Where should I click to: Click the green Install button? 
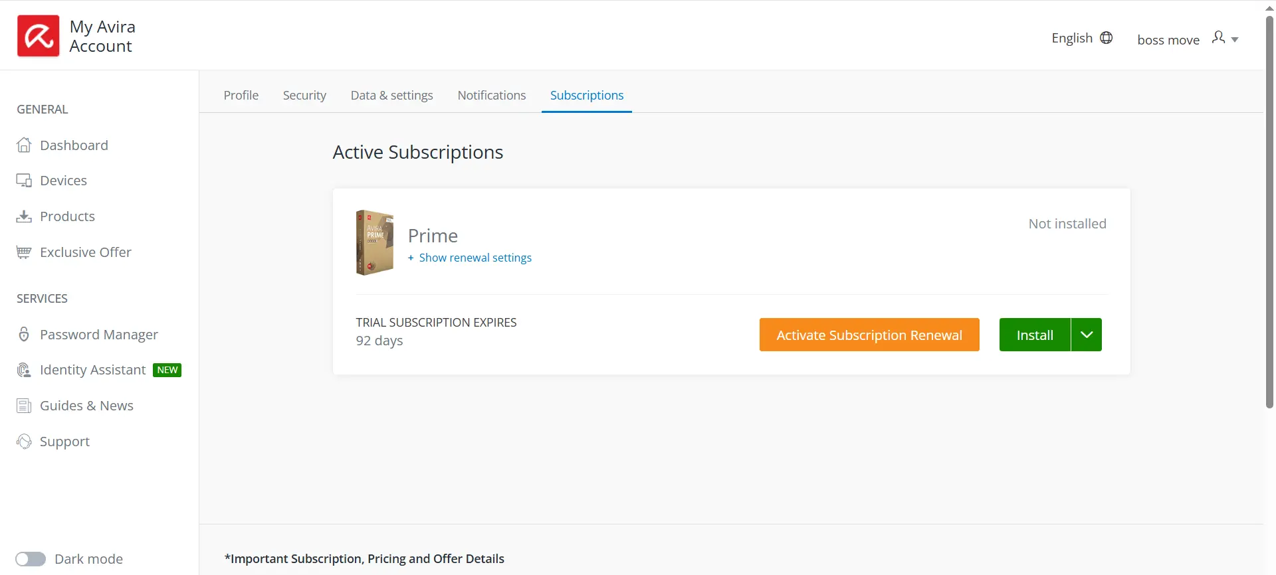tap(1035, 335)
